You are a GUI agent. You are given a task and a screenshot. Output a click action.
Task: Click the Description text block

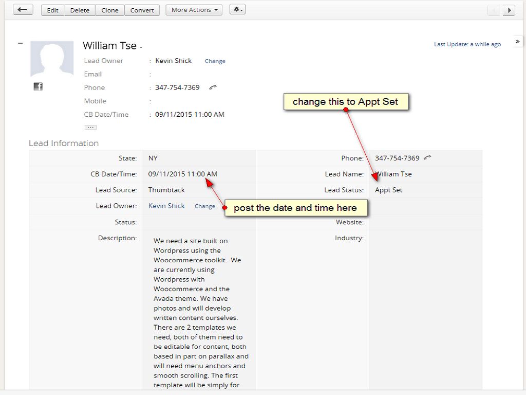click(x=201, y=313)
